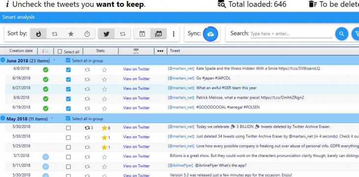This screenshot has width=359, height=177.
Task: Sort by retweet count icon
Action: (55, 34)
